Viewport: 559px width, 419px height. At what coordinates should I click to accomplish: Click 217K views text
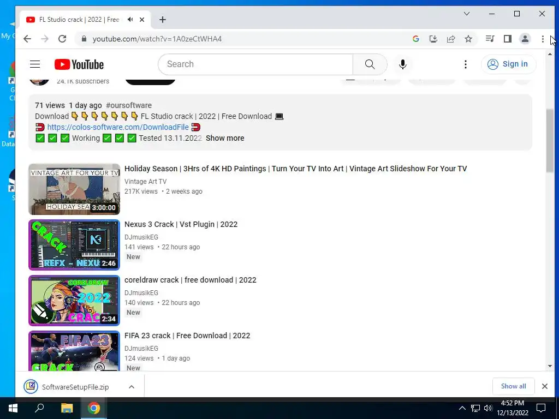(x=141, y=191)
